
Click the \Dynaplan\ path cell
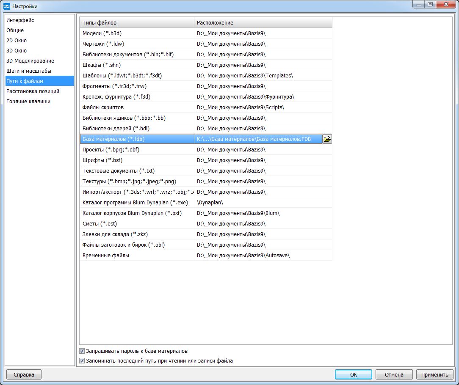(263, 203)
